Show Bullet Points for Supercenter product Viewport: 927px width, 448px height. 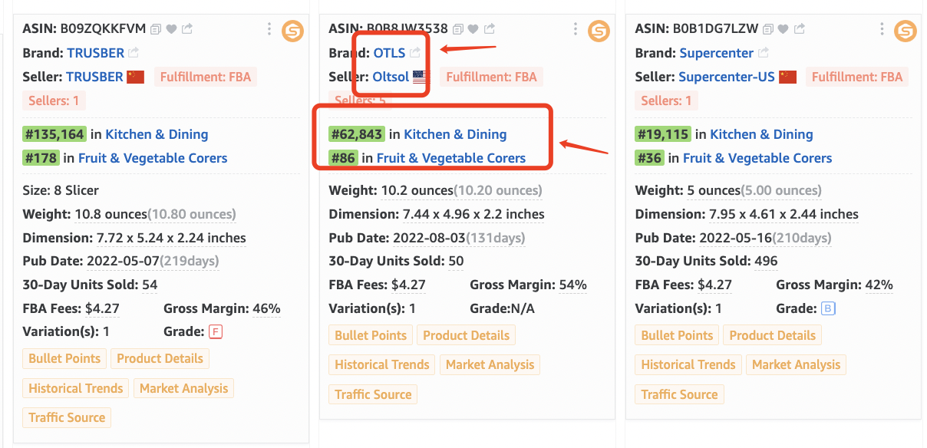pyautogui.click(x=678, y=335)
